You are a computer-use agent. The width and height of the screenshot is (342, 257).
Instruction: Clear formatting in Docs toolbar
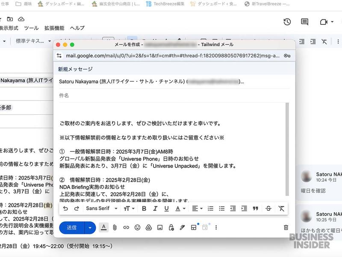[x=324, y=41]
